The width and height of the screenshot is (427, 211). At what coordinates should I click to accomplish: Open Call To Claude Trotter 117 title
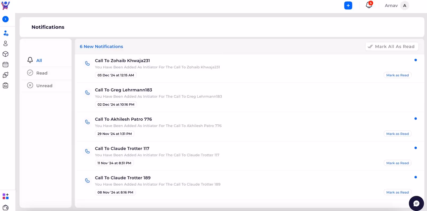122,149
